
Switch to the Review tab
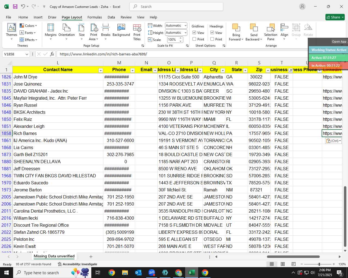click(x=126, y=17)
